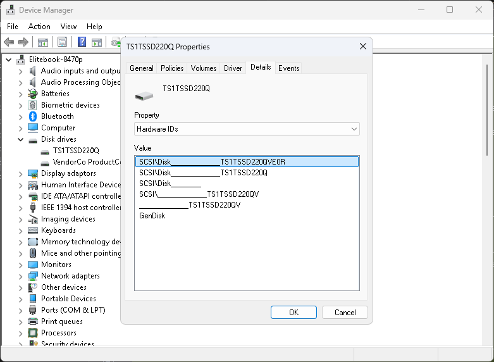The image size is (494, 362).
Task: Click the Human Interface Devices icon
Action: coord(33,185)
